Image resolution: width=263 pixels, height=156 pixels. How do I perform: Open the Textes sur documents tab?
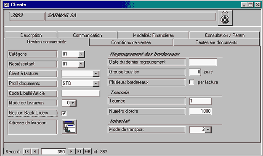click(x=217, y=42)
